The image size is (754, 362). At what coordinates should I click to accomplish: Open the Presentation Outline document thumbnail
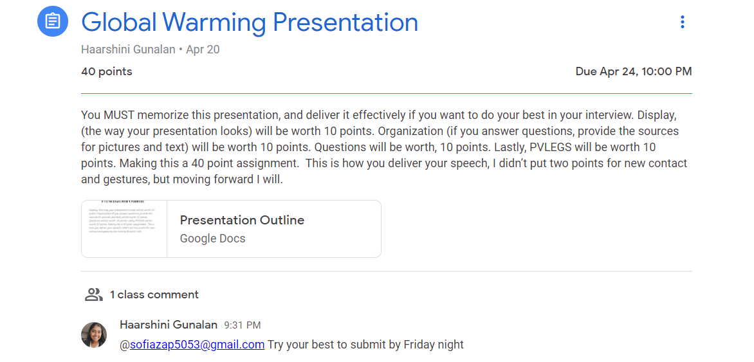[x=124, y=229]
